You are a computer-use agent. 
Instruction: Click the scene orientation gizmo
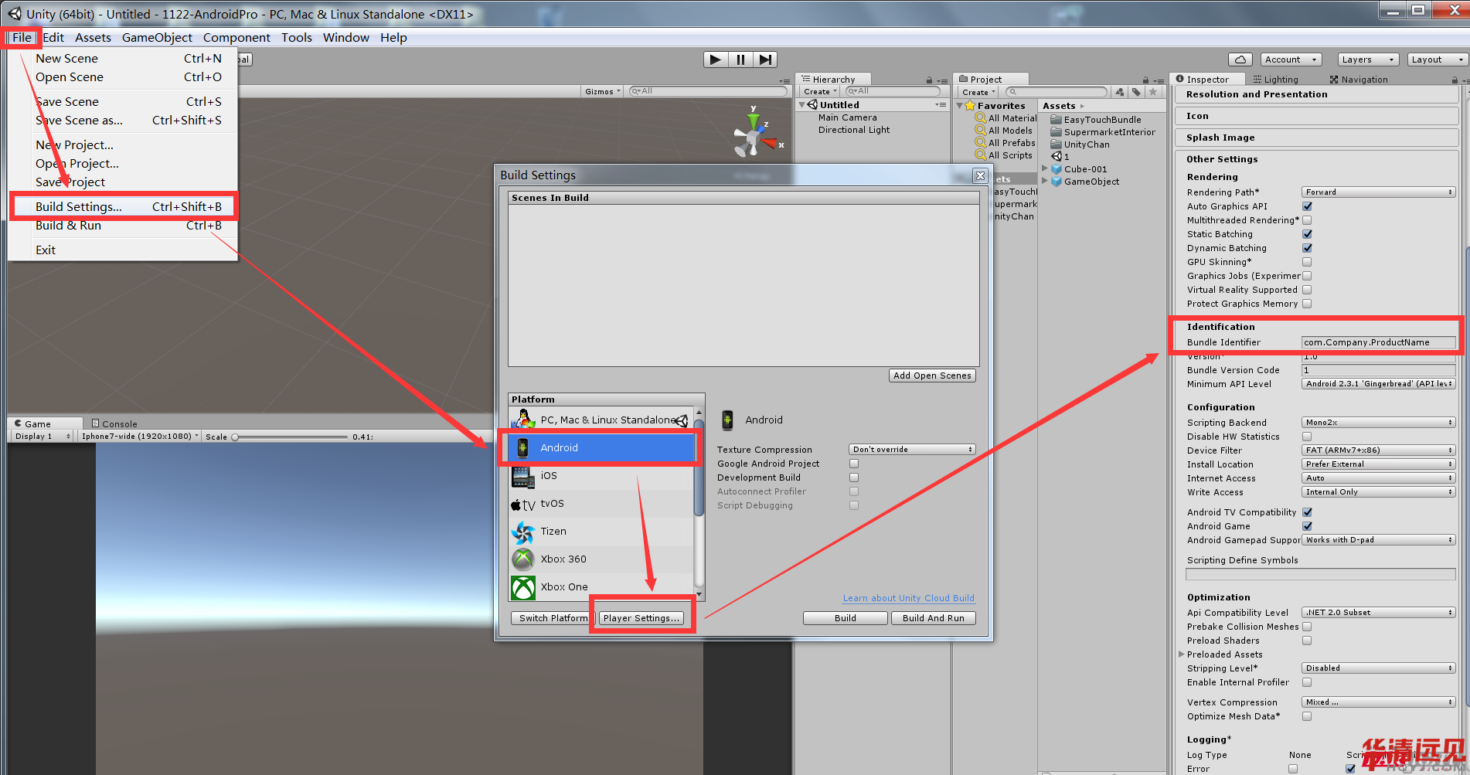pos(754,137)
